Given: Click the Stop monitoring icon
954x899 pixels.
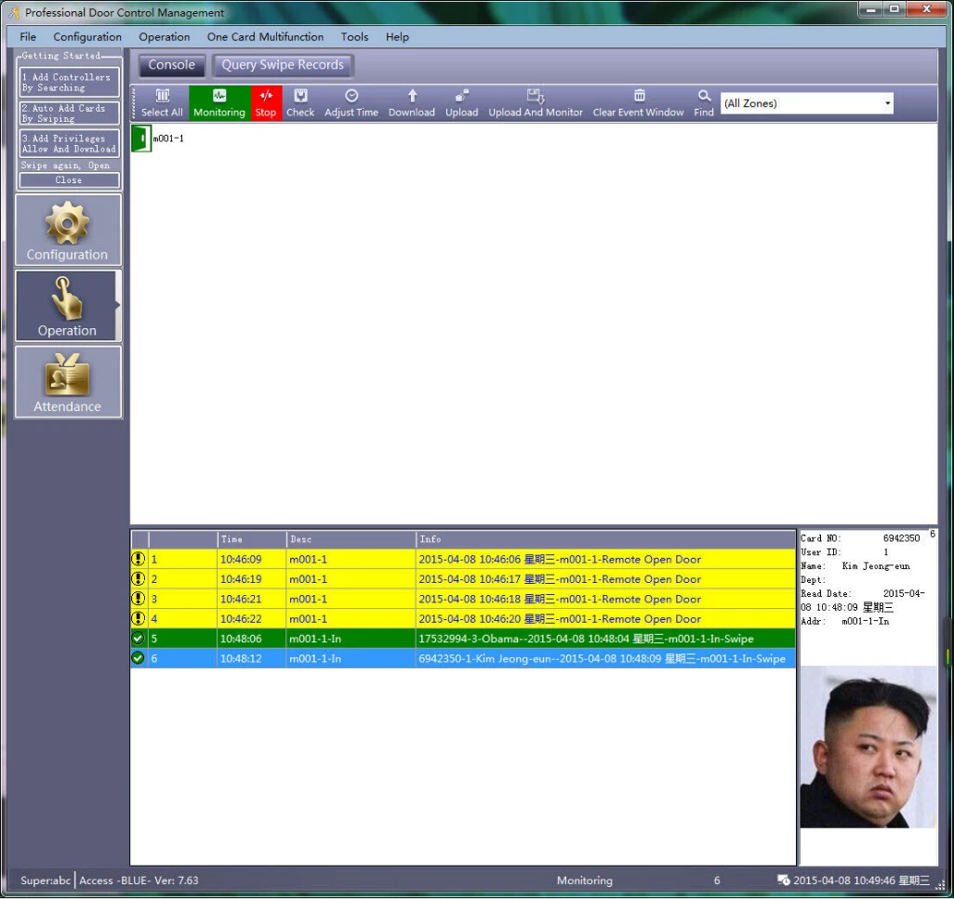Looking at the screenshot, I should click(266, 102).
